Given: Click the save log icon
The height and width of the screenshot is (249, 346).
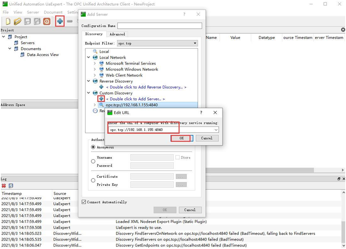Looking at the screenshot, I should (x=11, y=186).
